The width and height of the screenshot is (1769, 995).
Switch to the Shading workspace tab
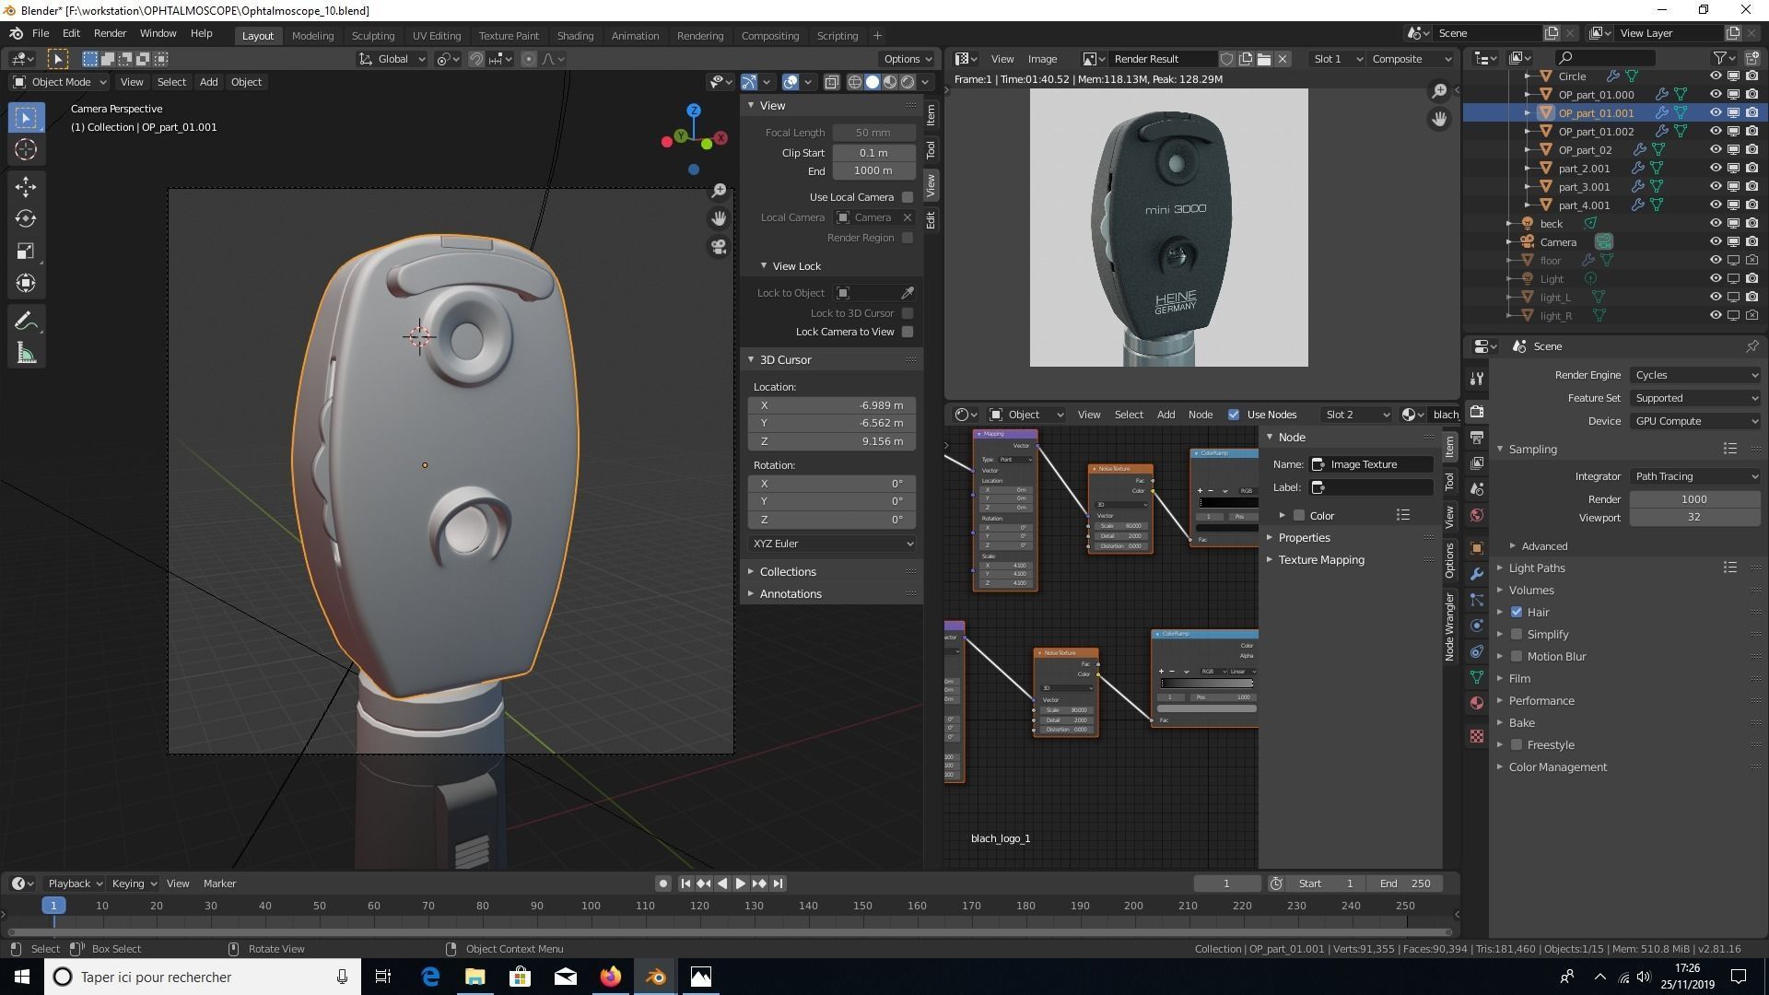click(575, 36)
